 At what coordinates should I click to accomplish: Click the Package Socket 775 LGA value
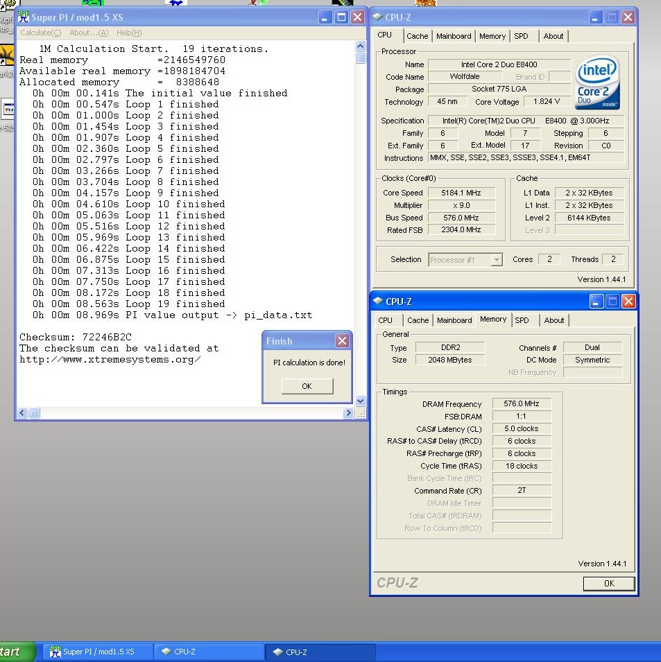[x=499, y=89]
